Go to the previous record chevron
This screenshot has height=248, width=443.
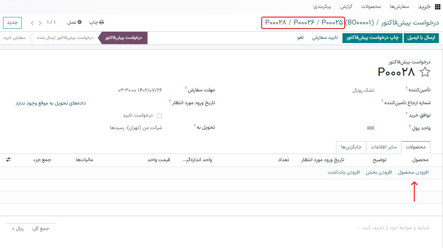(x=40, y=23)
